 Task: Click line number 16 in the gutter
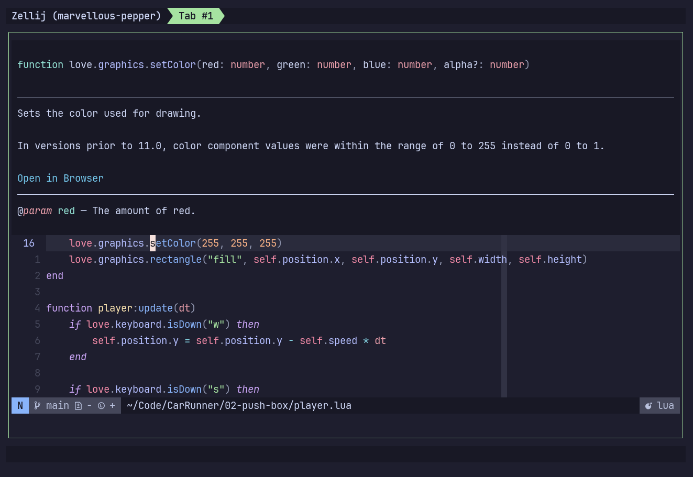pos(29,243)
